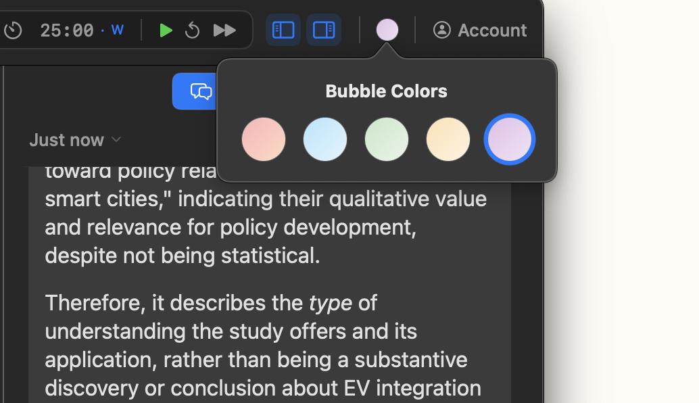The height and width of the screenshot is (403, 699).
Task: Reset the timer using the restart icon
Action: coord(193,30)
